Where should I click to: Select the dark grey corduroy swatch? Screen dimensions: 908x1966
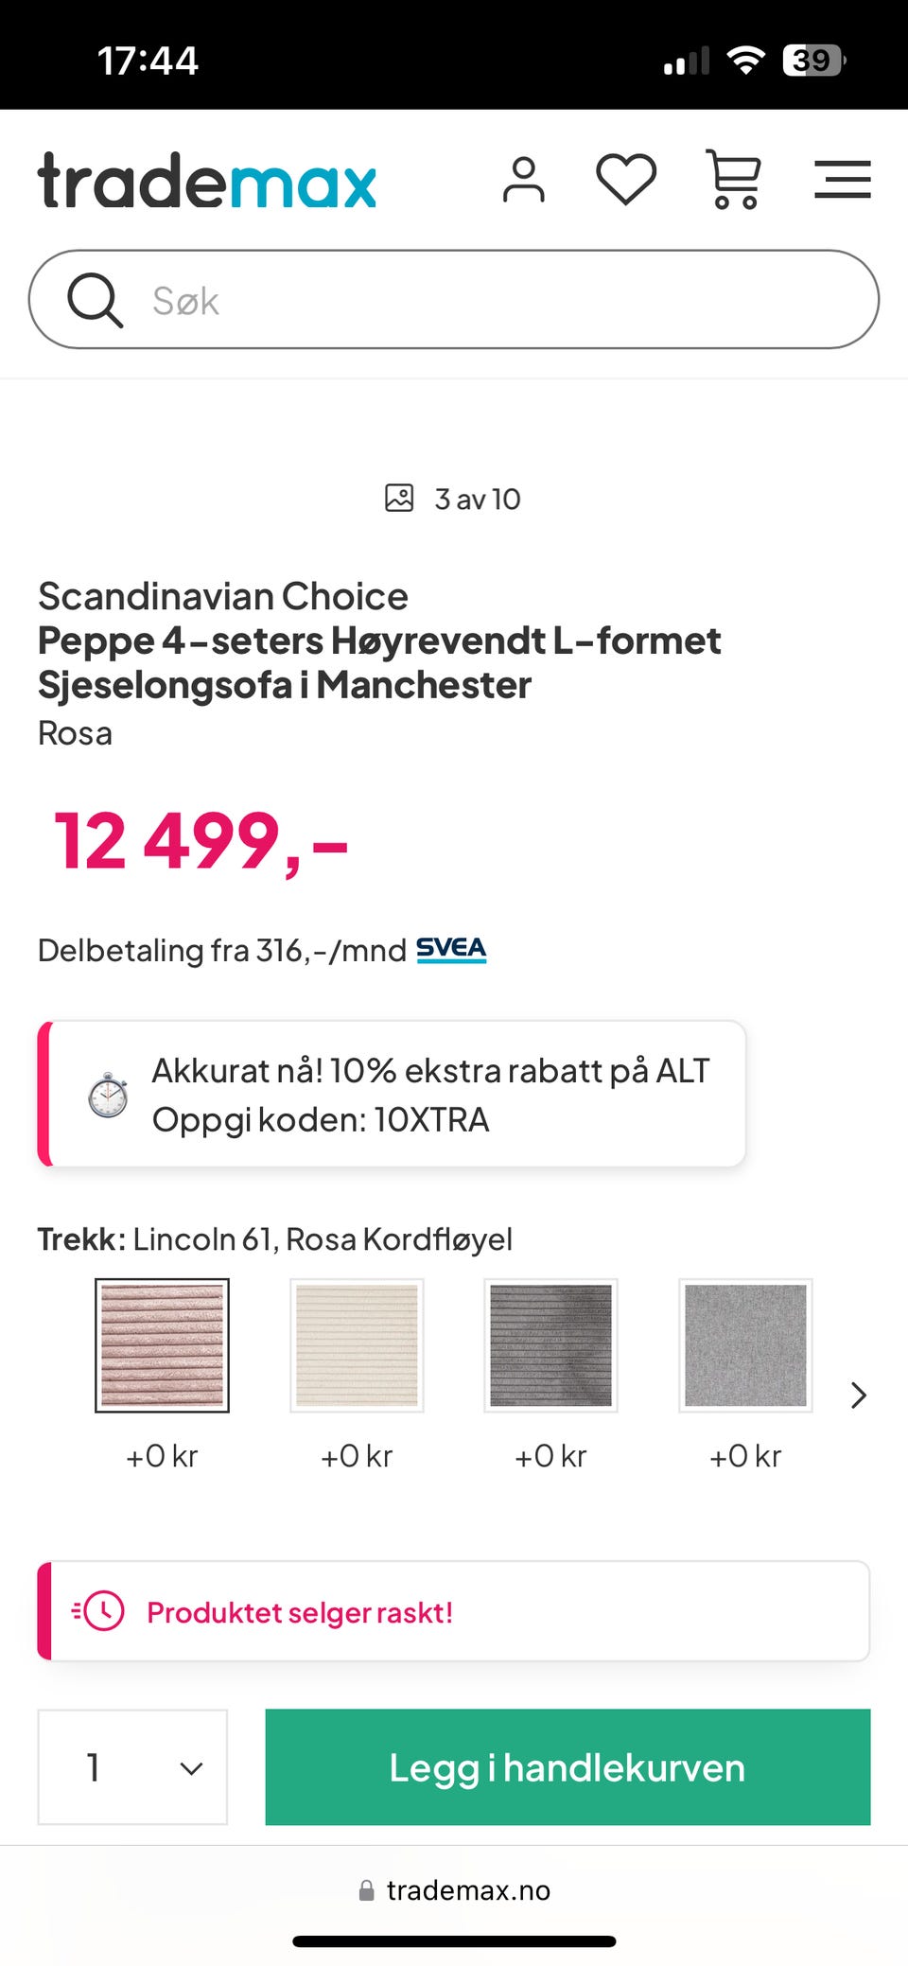[x=550, y=1344]
